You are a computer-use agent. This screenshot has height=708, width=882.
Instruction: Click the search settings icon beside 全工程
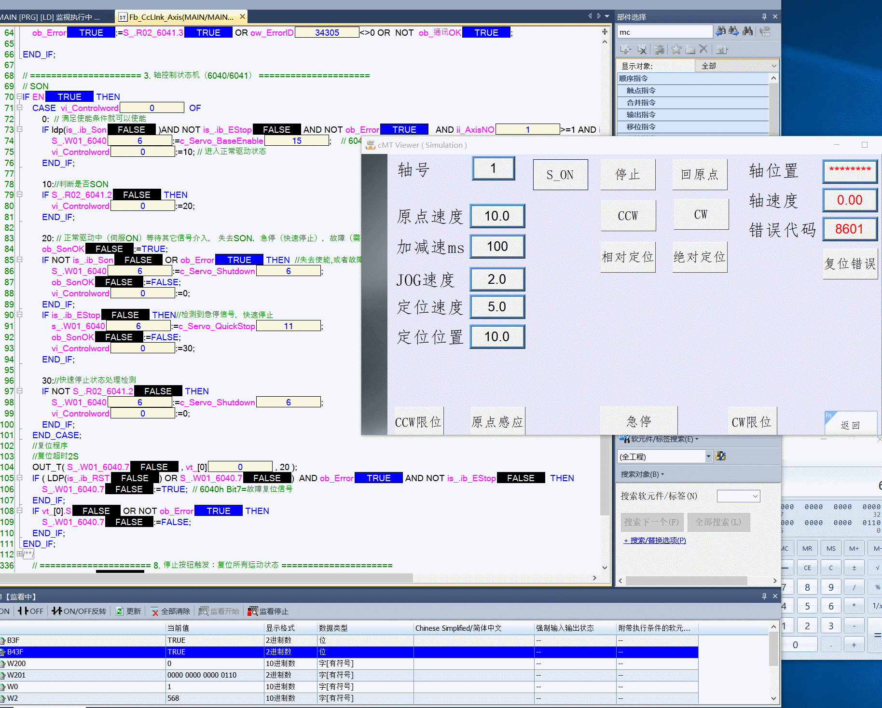point(721,456)
